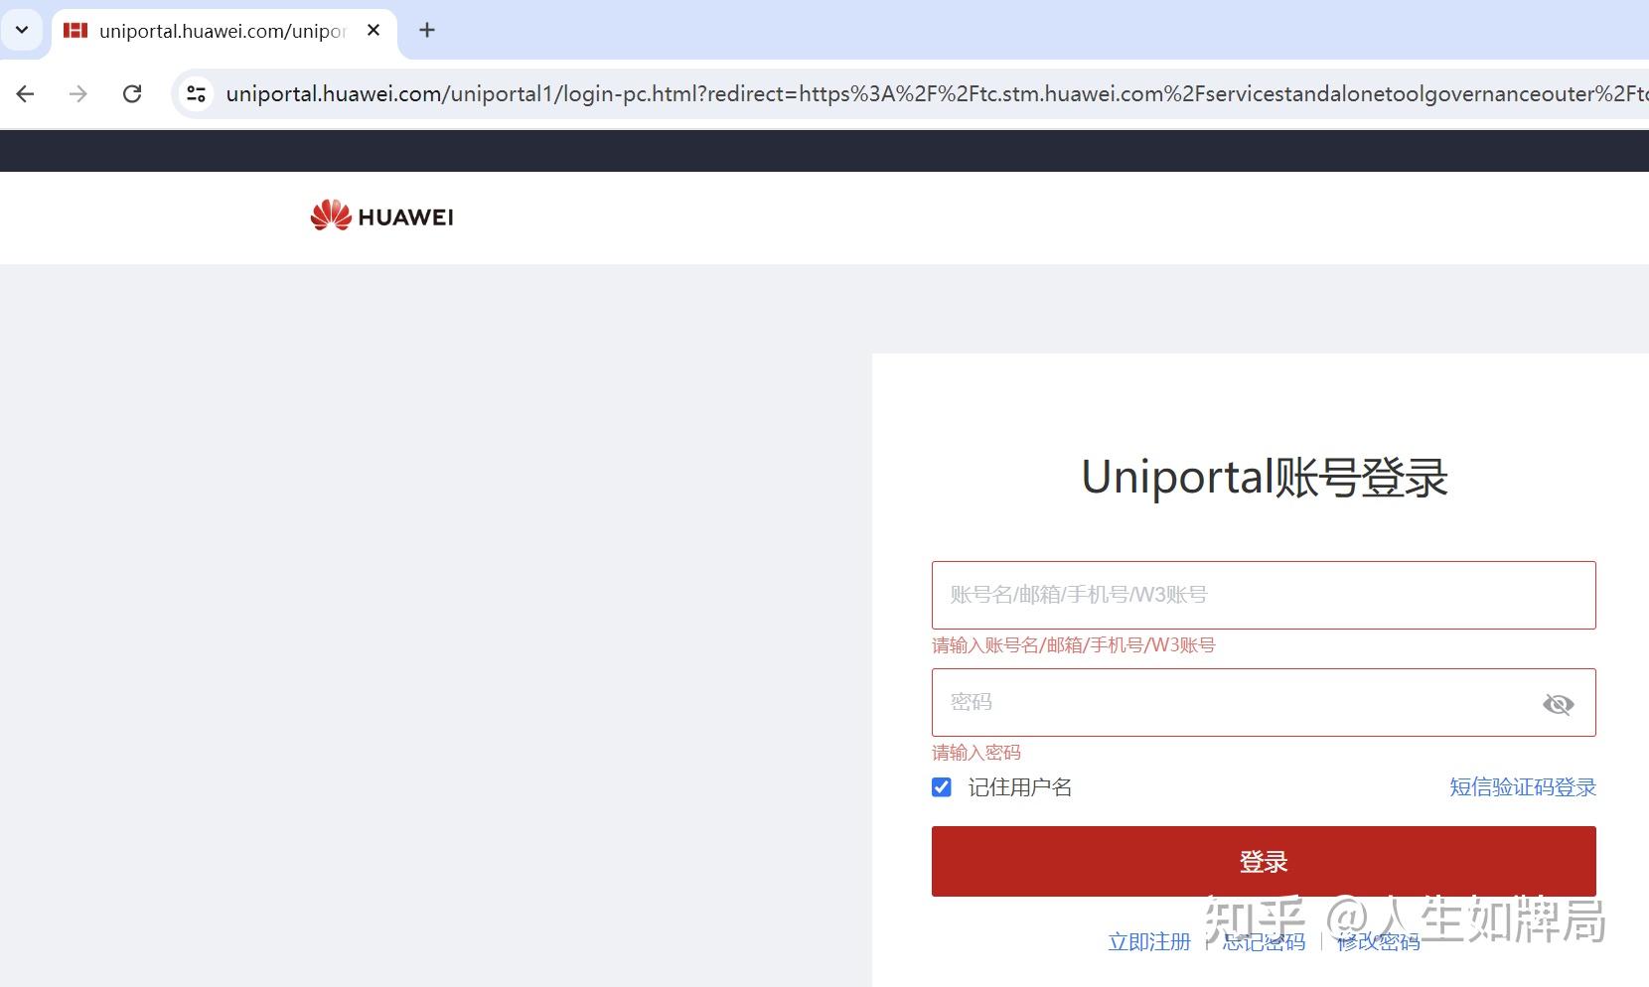Expand the tab search dropdown arrow
Screen dimensions: 1649x987
pyautogui.click(x=22, y=30)
